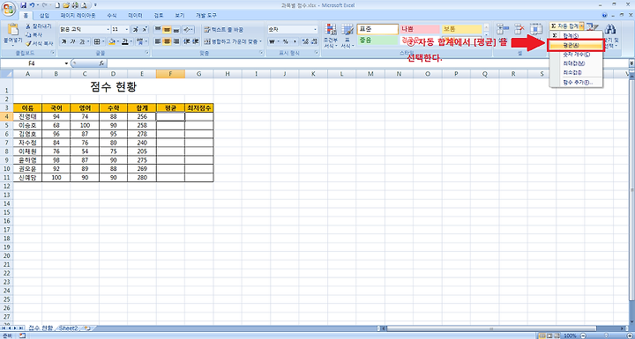The height and width of the screenshot is (339, 635).
Task: Switch to the 수식 ribbon tab
Action: (111, 15)
